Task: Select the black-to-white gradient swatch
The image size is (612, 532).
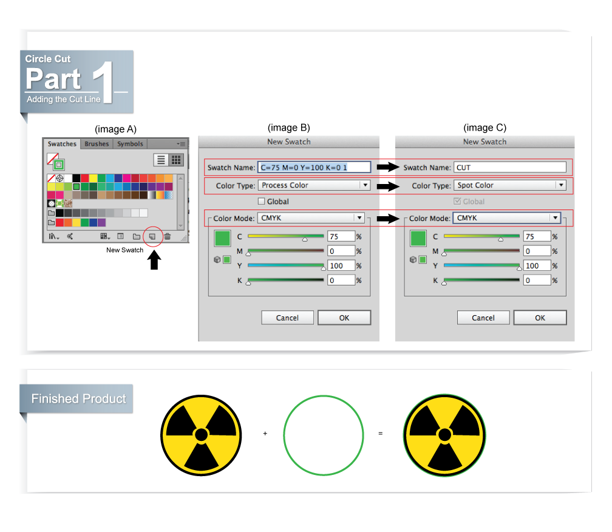Action: (152, 195)
